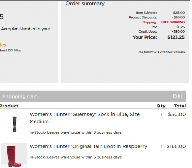This screenshot has height=168, width=192.
Task: Click the Tax amount $8.25
Action: tap(180, 27)
